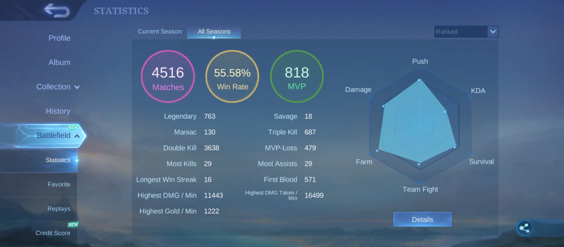Expand the Collection menu chevron
The width and height of the screenshot is (564, 247).
(x=77, y=87)
